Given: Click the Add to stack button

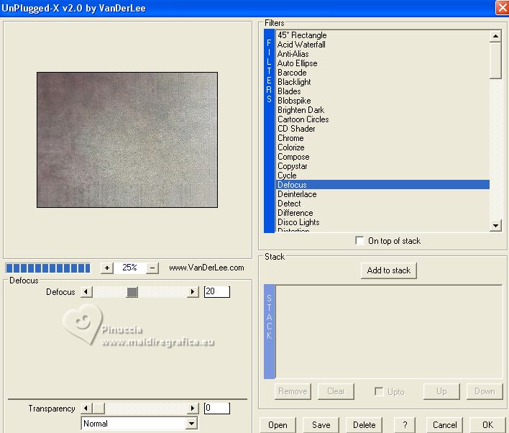Looking at the screenshot, I should click(388, 270).
